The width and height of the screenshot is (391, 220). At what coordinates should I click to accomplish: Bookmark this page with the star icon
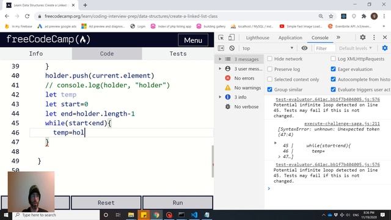(x=331, y=16)
